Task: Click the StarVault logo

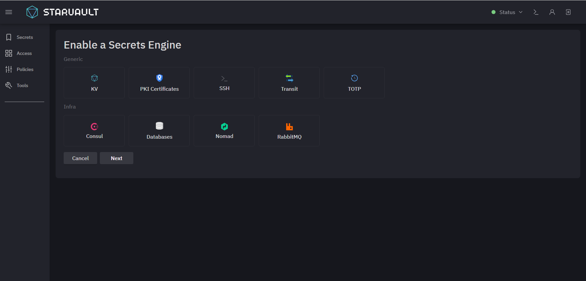Action: pyautogui.click(x=62, y=12)
